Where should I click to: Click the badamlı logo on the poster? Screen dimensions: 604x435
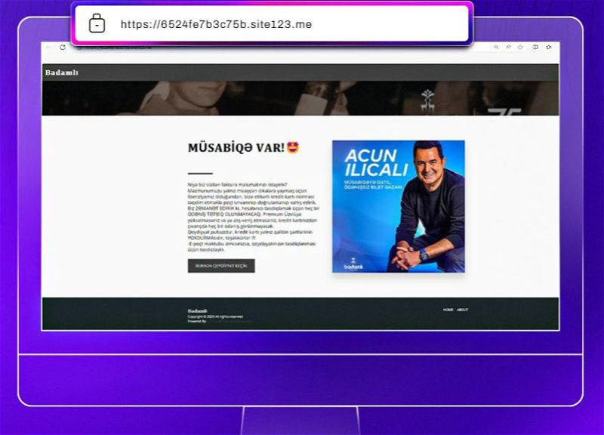point(353,266)
